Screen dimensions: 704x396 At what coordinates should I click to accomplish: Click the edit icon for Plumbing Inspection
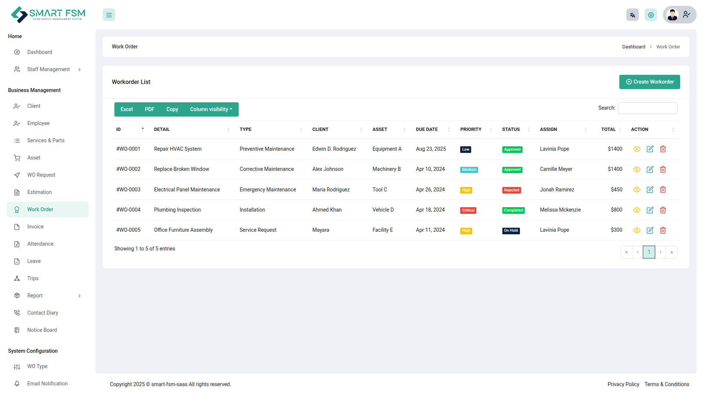click(x=650, y=210)
